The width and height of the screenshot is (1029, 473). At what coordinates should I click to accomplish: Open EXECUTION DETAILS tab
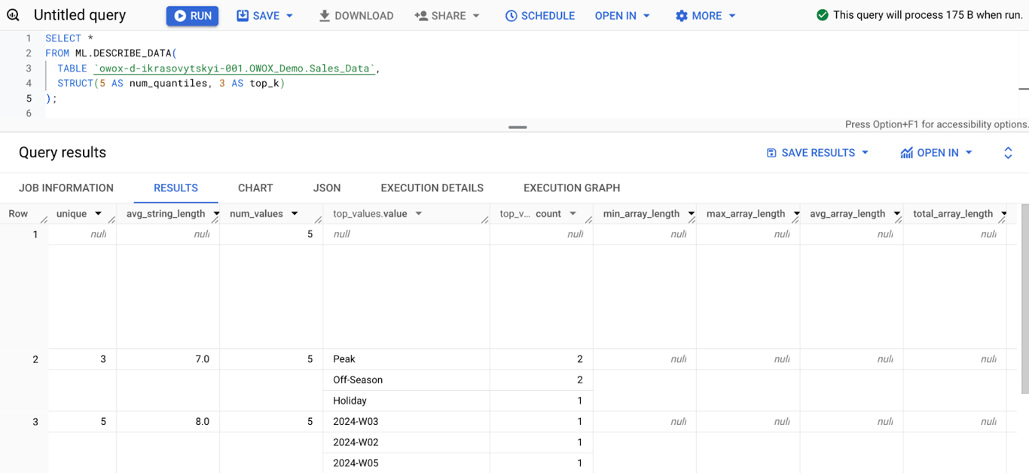(432, 188)
